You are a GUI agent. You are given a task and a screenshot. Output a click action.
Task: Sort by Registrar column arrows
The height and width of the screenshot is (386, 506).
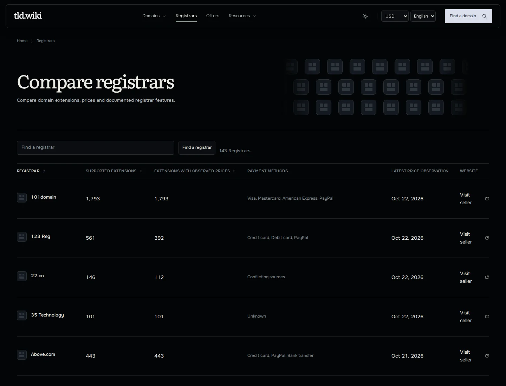(44, 171)
